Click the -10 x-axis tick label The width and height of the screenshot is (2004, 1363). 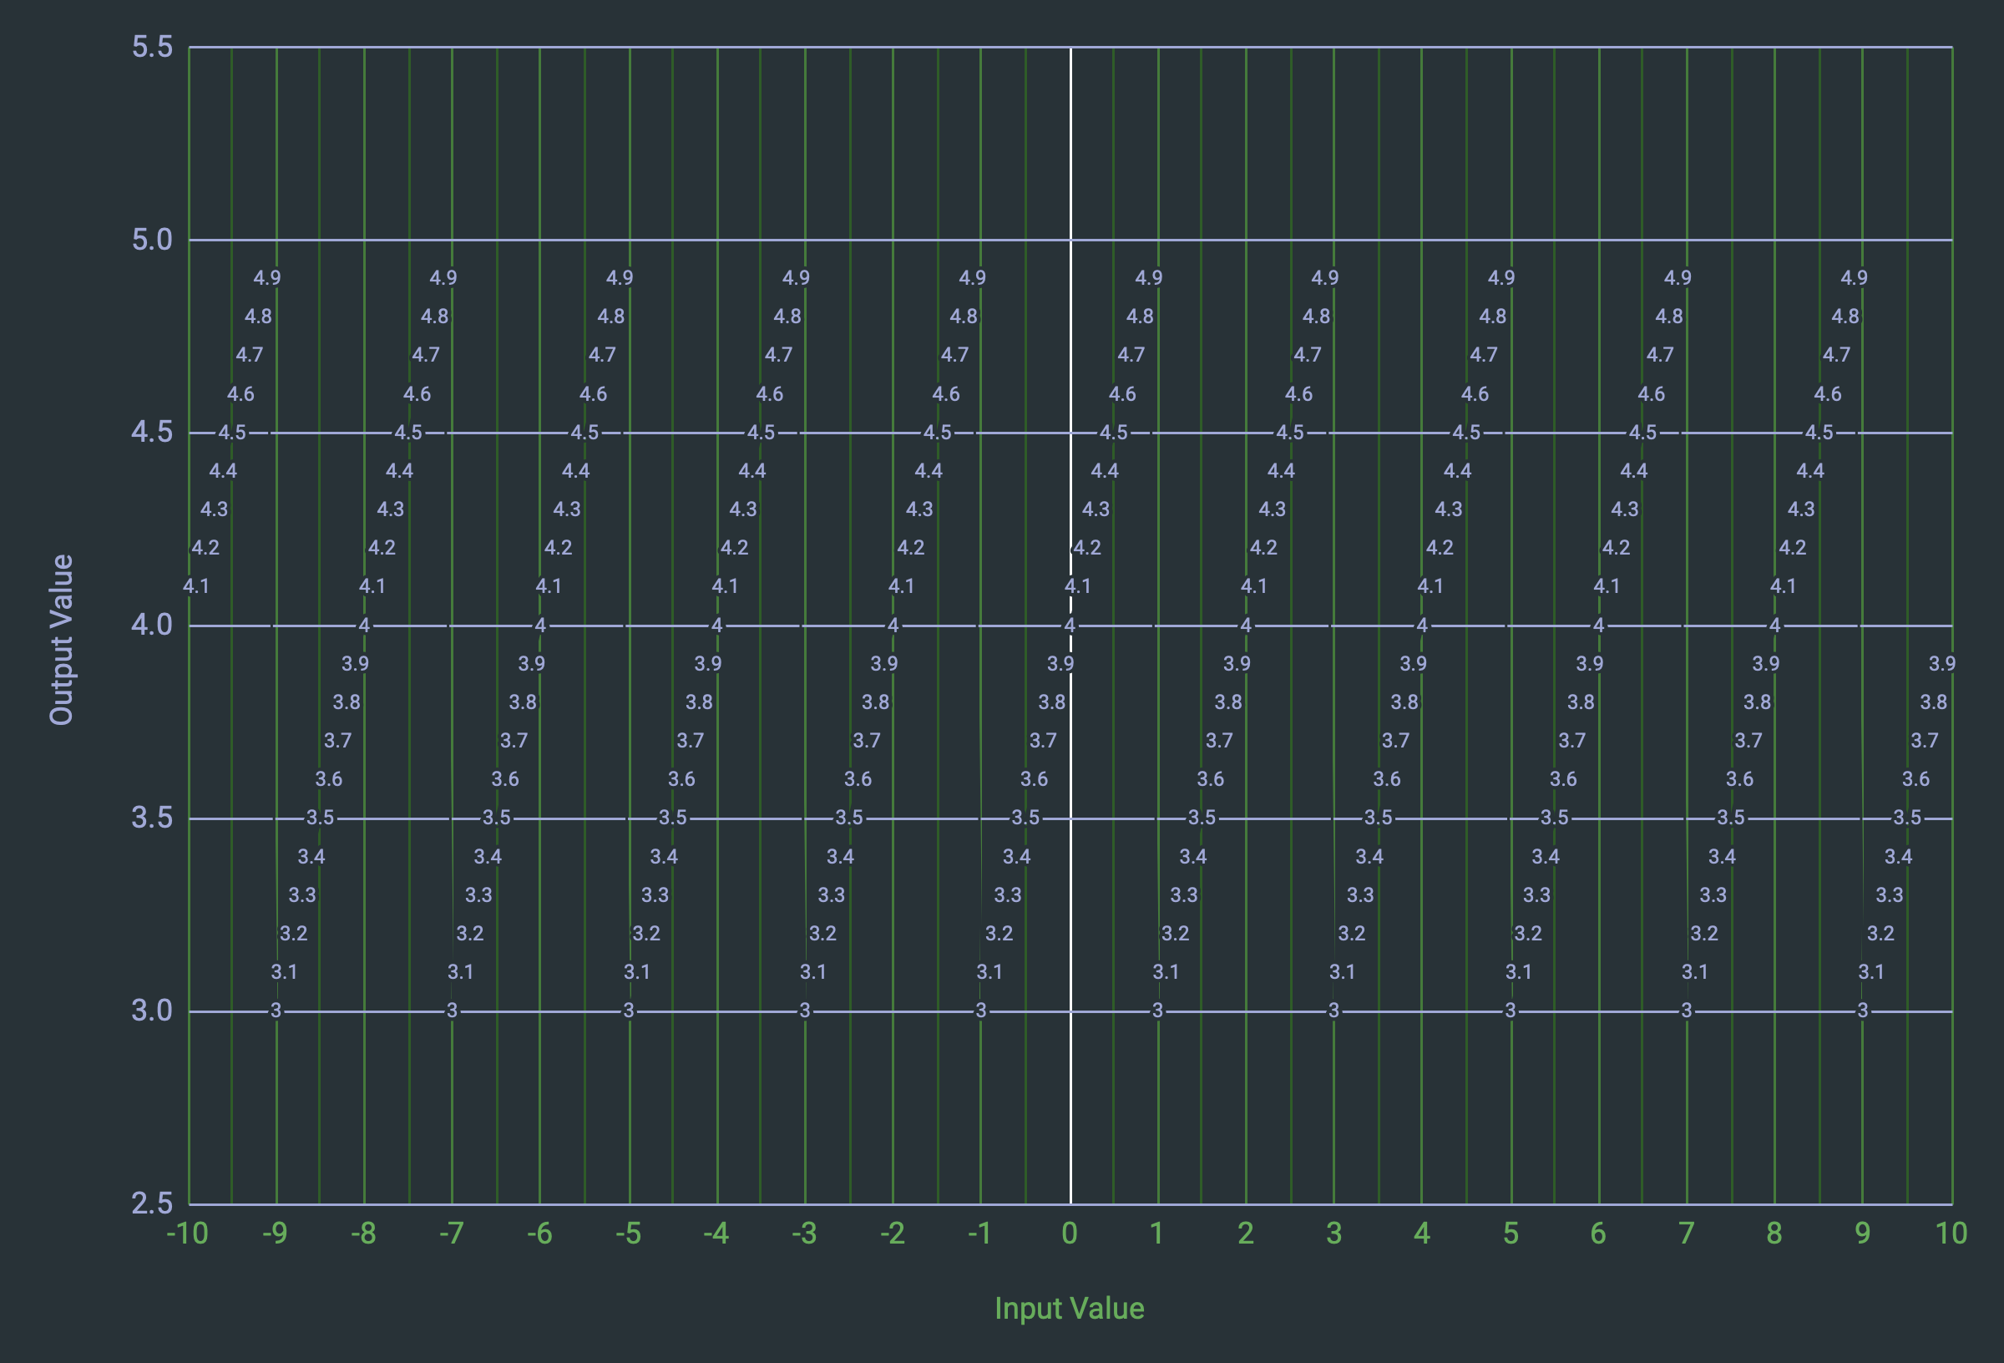point(187,1234)
